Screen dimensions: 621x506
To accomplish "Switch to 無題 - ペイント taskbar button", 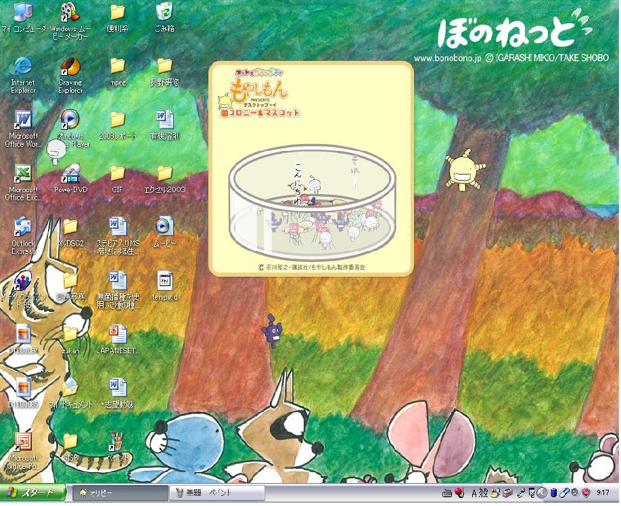I will click(217, 493).
